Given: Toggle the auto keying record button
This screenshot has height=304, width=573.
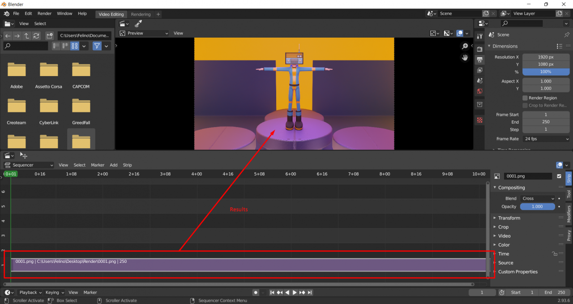Looking at the screenshot, I should [256, 292].
